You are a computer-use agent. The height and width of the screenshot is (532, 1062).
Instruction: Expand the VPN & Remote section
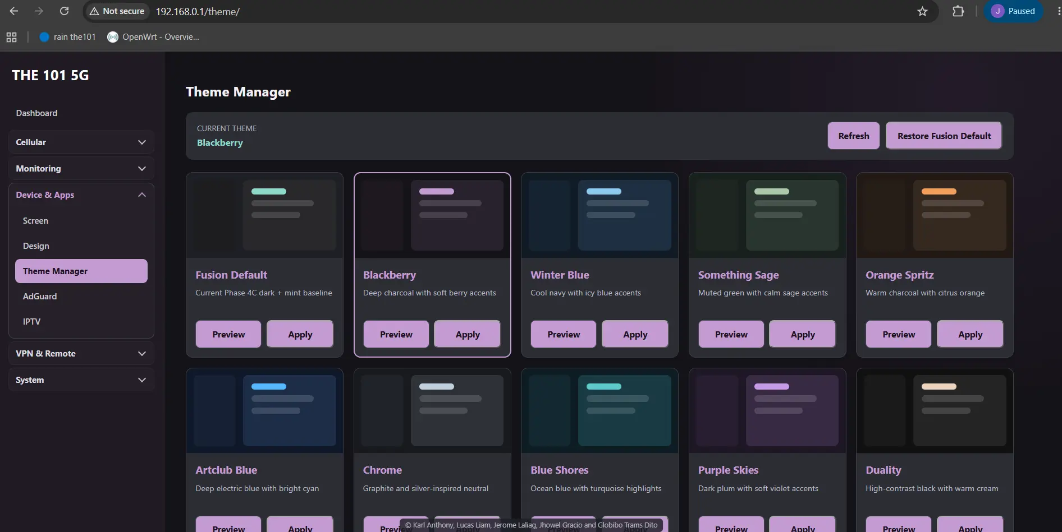tap(81, 354)
